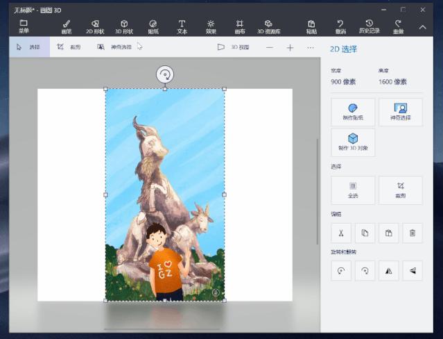Open the History (历史记录) panel
This screenshot has width=443, height=339.
[x=369, y=26]
